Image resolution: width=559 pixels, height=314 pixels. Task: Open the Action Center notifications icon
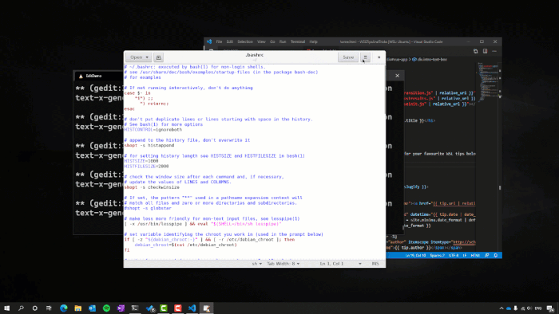(x=550, y=308)
